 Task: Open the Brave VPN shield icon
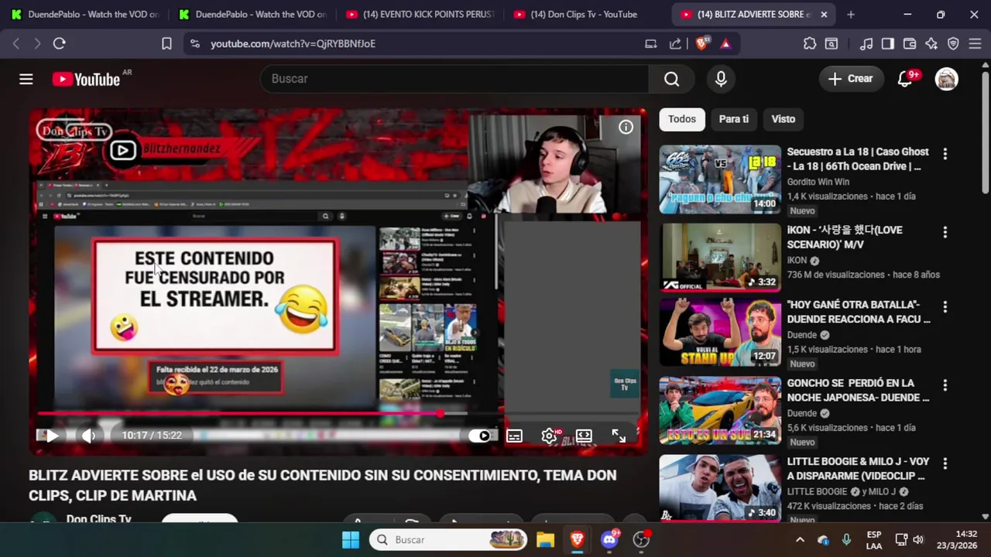point(953,44)
